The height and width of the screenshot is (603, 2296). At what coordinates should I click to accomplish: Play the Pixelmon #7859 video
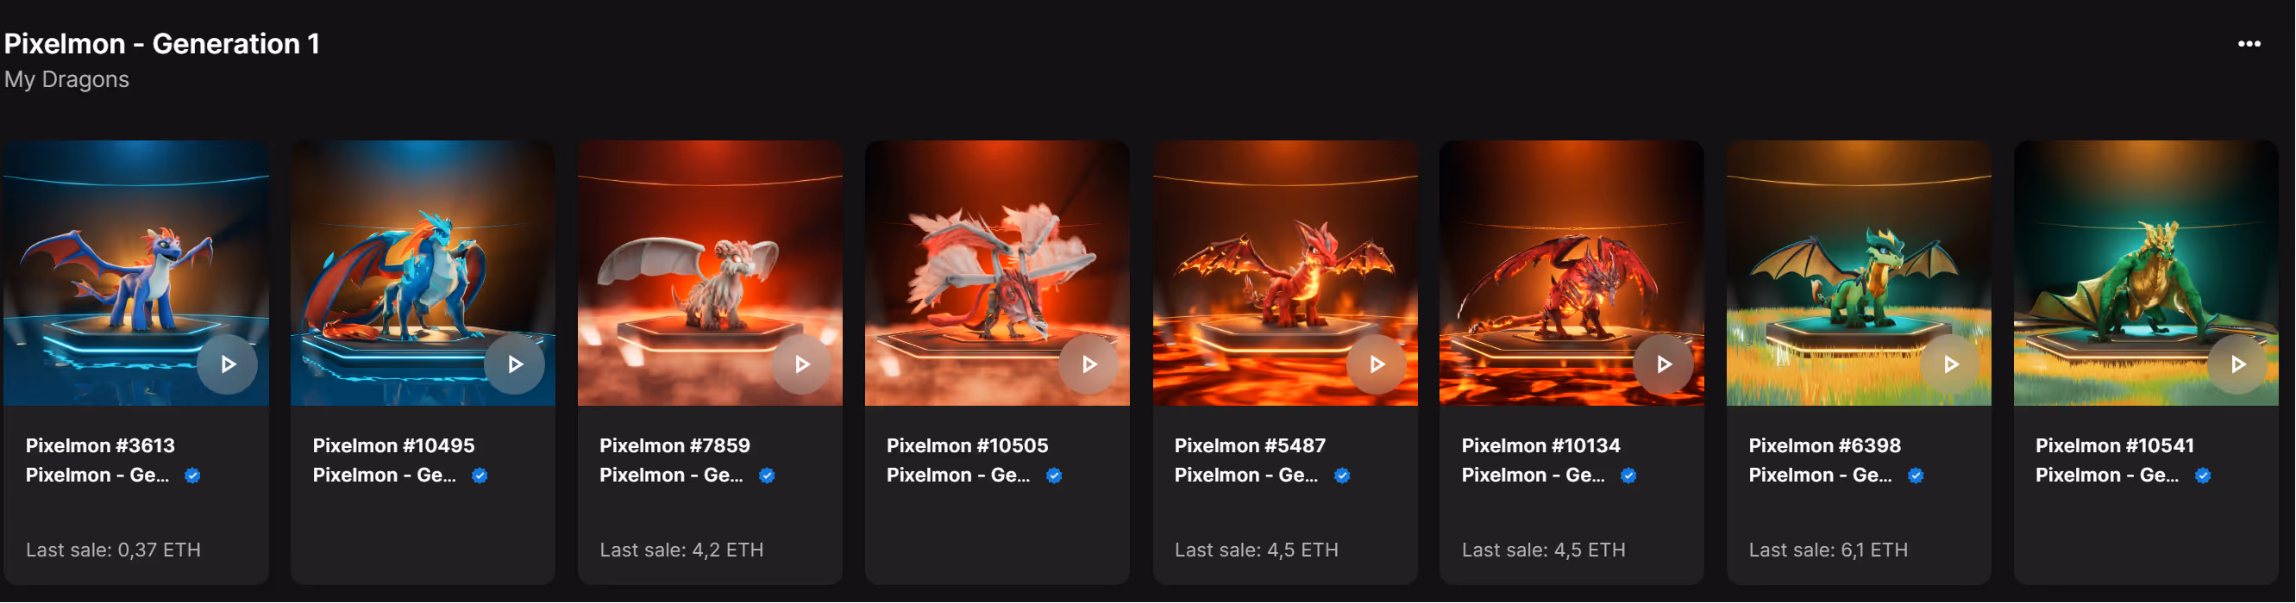801,364
